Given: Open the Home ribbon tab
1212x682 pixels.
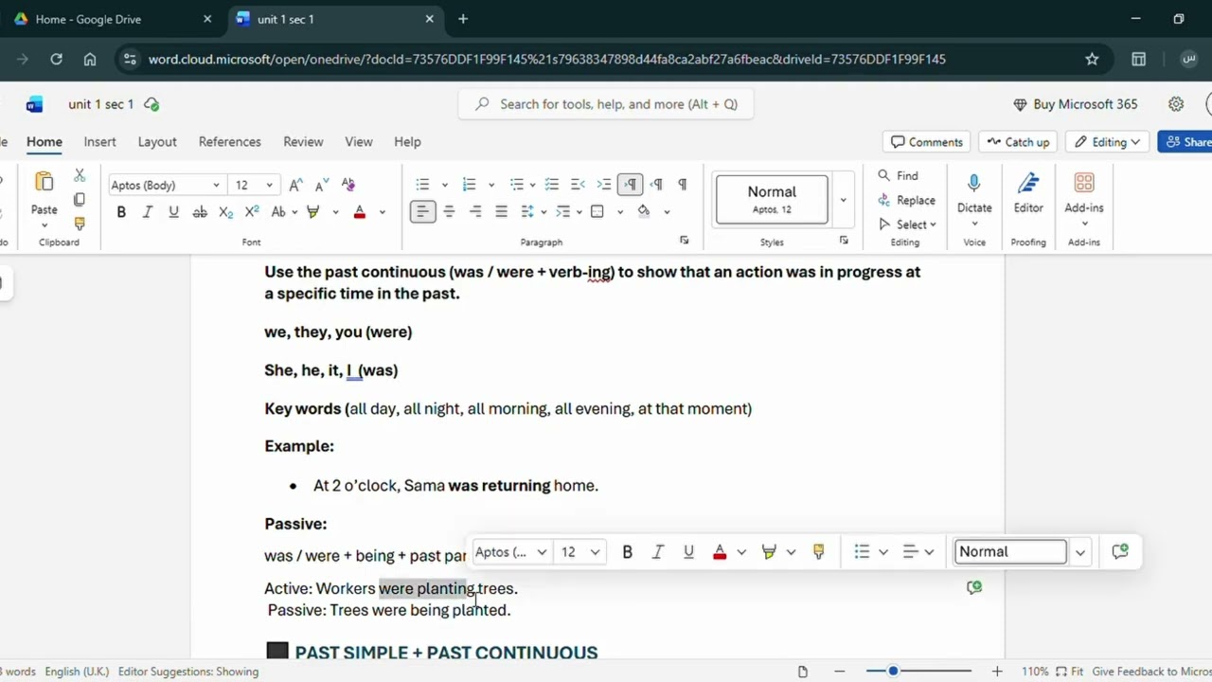Looking at the screenshot, I should (45, 142).
